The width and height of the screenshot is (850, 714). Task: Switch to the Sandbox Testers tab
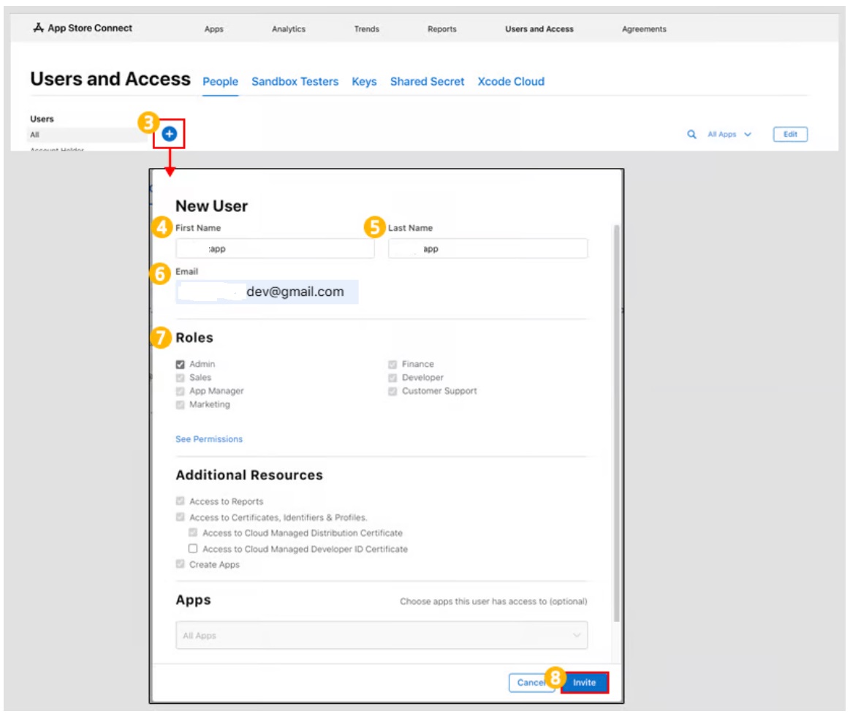point(295,81)
